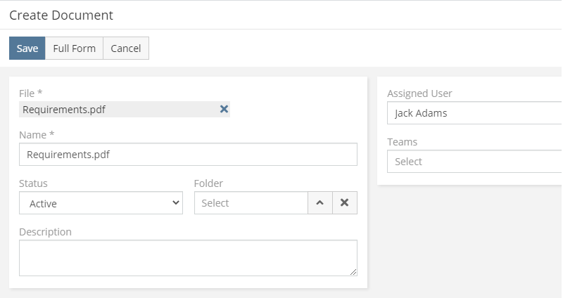The image size is (563, 298).
Task: Focus the Name input field
Action: click(x=188, y=155)
